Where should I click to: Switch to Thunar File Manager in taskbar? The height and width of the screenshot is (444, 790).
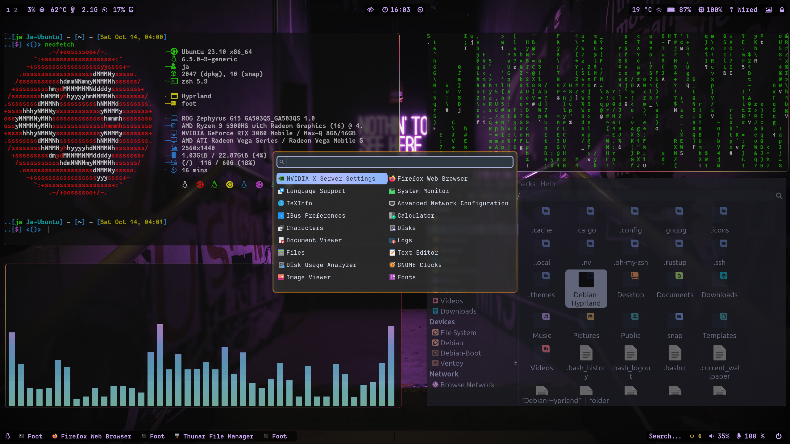click(x=218, y=436)
